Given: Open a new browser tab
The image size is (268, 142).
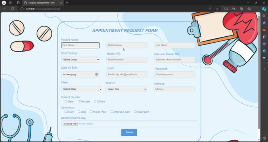Looking at the screenshot, I should [67, 3].
